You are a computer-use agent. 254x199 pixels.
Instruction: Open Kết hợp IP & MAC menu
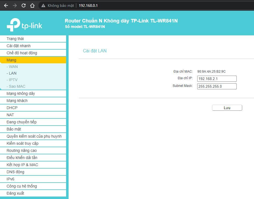coord(33,165)
